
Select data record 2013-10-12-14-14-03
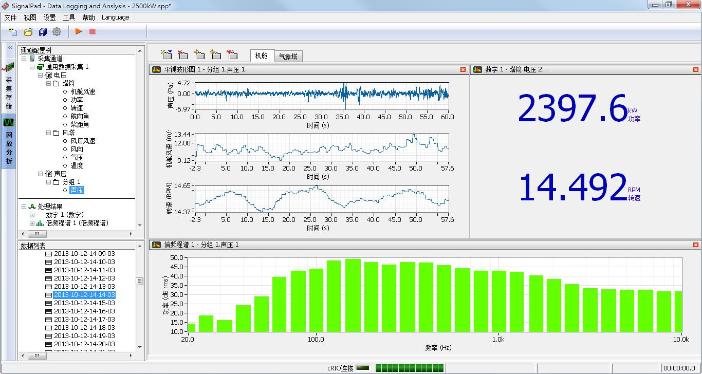click(x=84, y=295)
